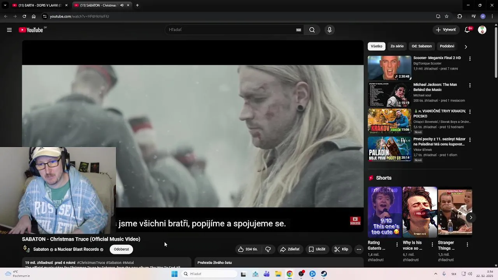This screenshot has width=498, height=280.
Task: Open options for První pocity Paladin video
Action: coord(470,140)
